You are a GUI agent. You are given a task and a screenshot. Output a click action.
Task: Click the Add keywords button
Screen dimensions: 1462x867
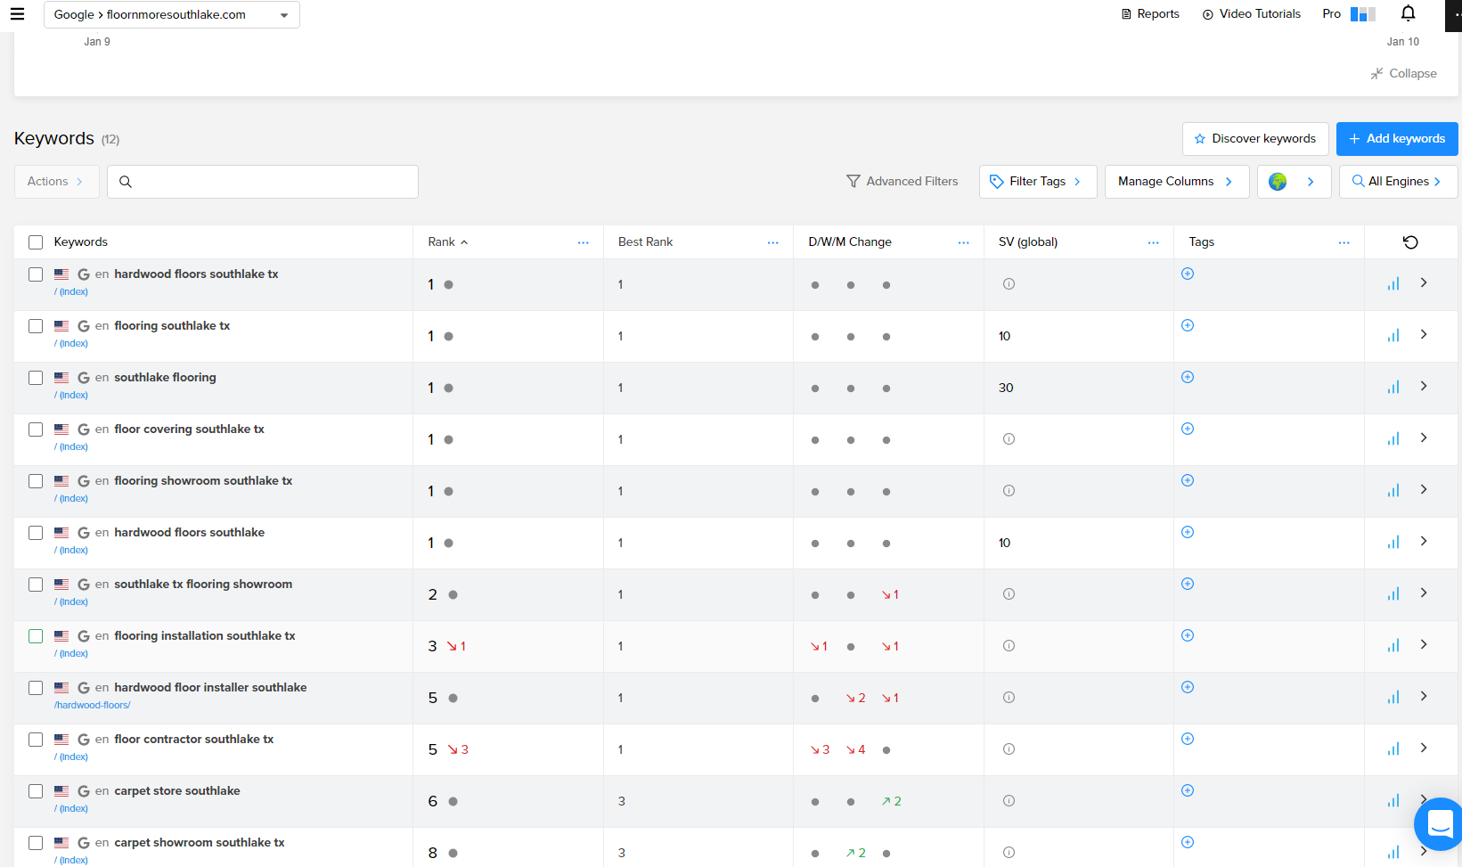click(x=1397, y=139)
